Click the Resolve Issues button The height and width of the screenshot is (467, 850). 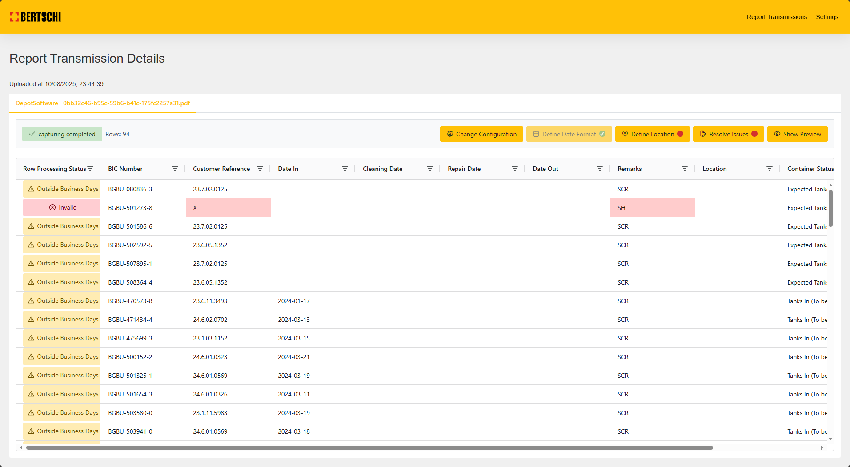[x=728, y=134]
